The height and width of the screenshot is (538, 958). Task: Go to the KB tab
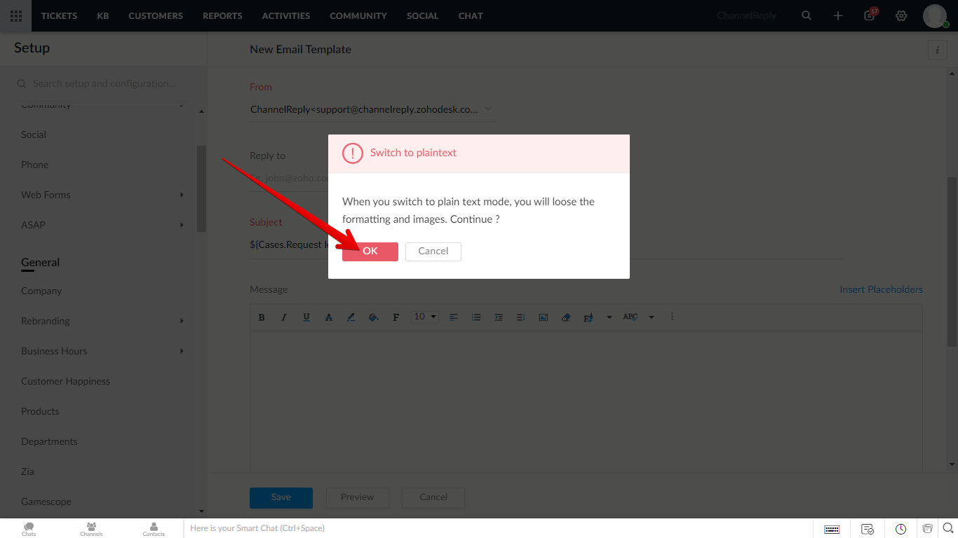pyautogui.click(x=103, y=15)
